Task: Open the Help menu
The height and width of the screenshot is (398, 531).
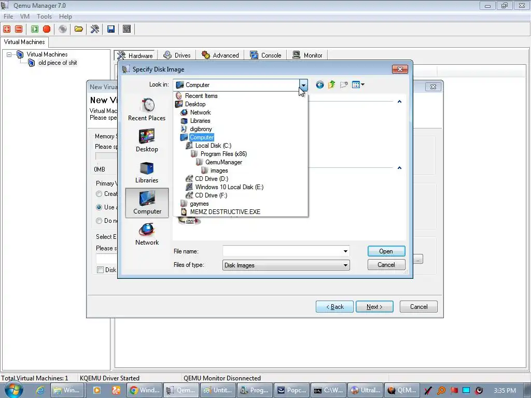Action: click(65, 16)
